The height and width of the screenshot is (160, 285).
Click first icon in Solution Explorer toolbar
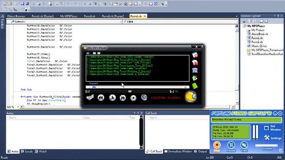[244, 21]
